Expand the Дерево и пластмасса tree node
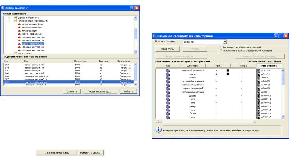The height and width of the screenshot is (156, 291). click(9, 18)
